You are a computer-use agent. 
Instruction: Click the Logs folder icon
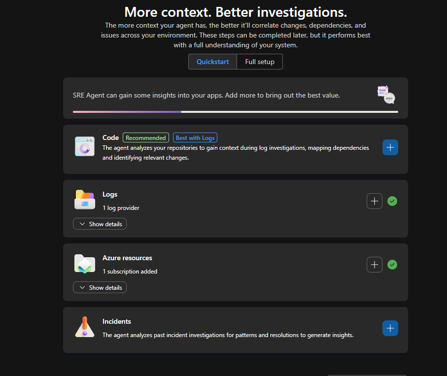85,200
